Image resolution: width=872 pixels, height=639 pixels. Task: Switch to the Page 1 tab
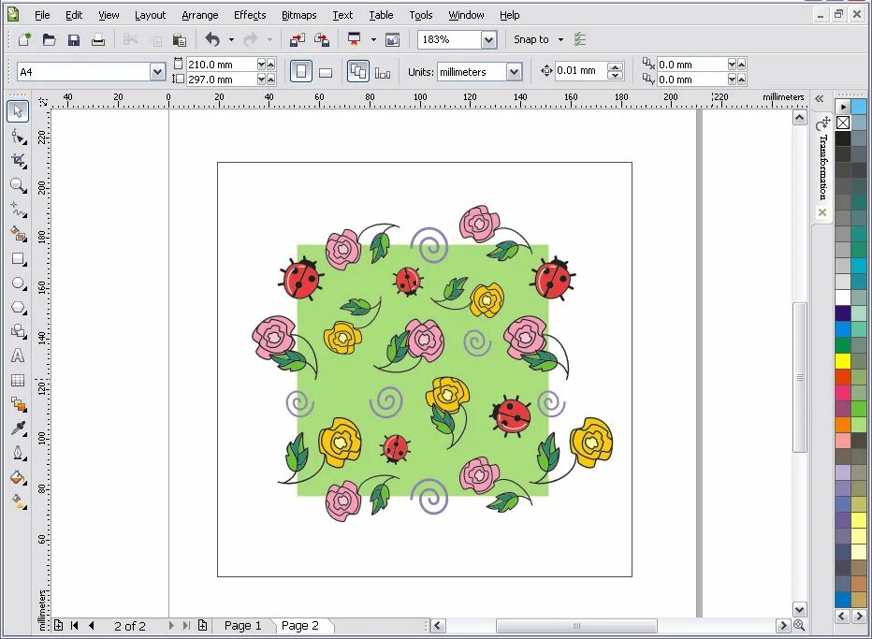pyautogui.click(x=242, y=626)
